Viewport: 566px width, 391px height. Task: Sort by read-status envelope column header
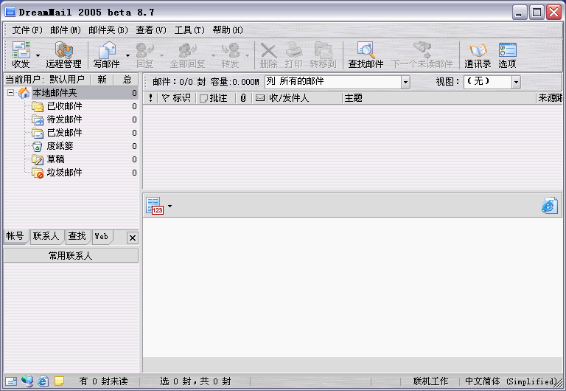(x=260, y=98)
